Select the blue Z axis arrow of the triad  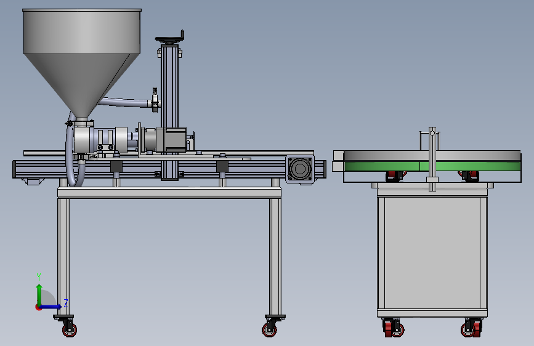(51, 307)
